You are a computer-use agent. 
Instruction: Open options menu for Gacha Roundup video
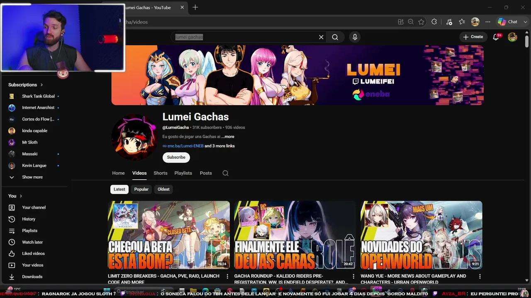353,276
